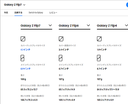This screenshot has width=128, height=104.
Task: Select the 1.9インチ cover size text
Action: [x=102, y=50]
